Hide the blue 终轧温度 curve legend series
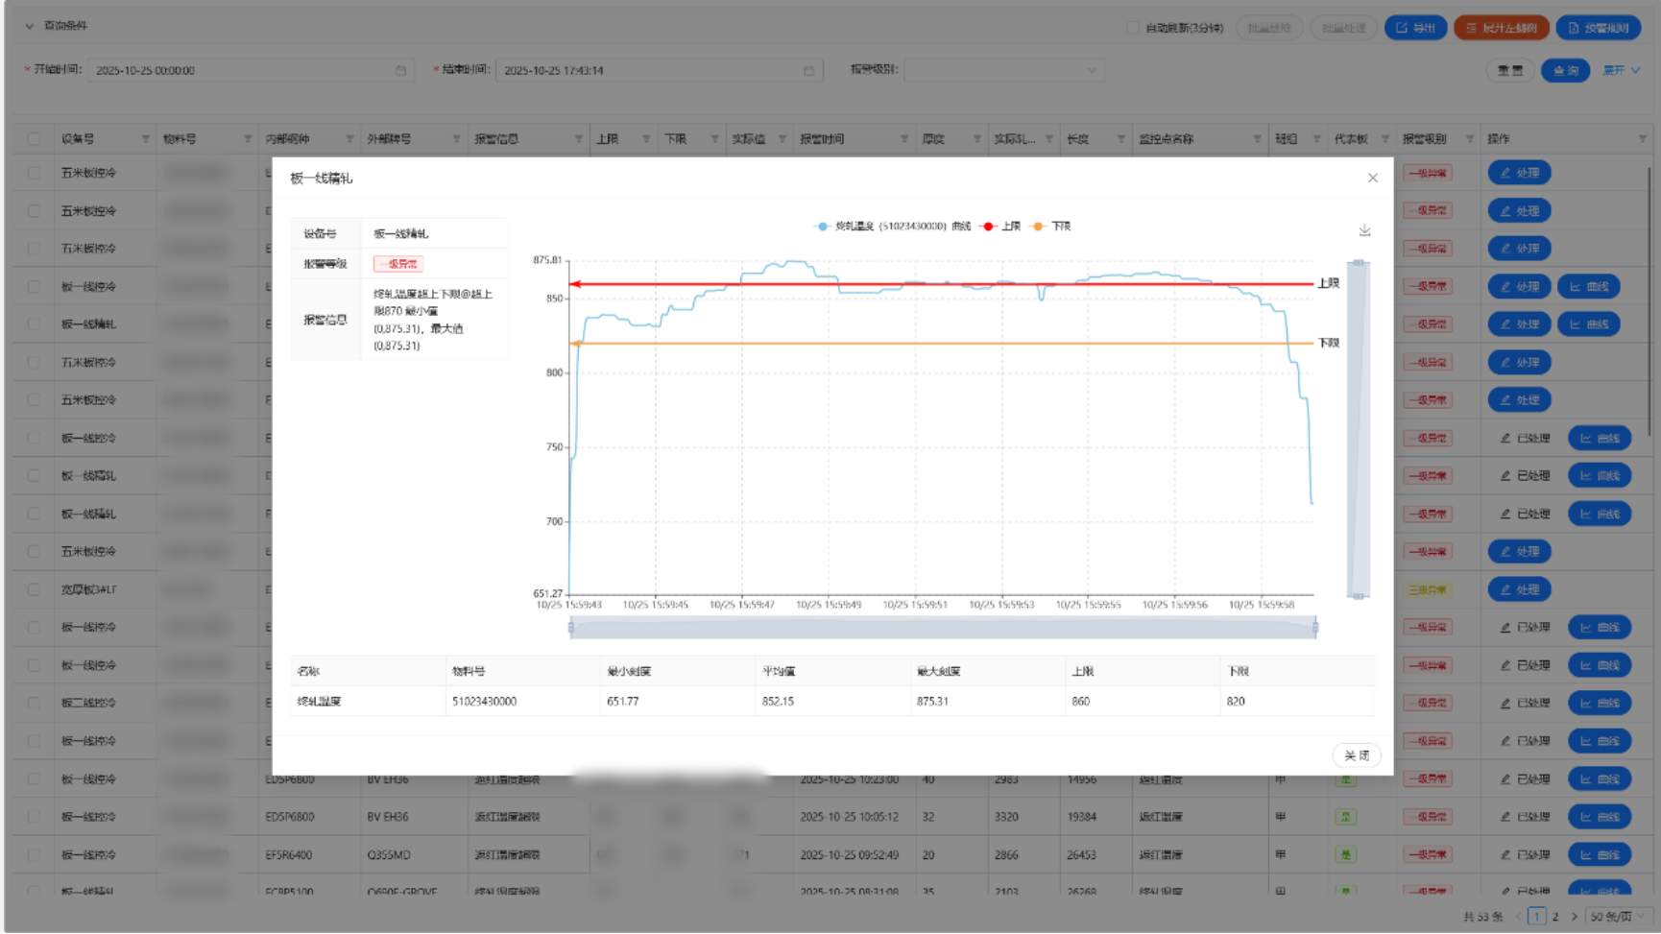The width and height of the screenshot is (1661, 934). pos(823,227)
